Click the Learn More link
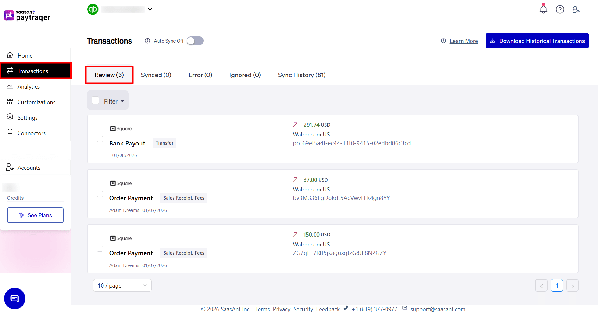This screenshot has width=598, height=313. 463,41
